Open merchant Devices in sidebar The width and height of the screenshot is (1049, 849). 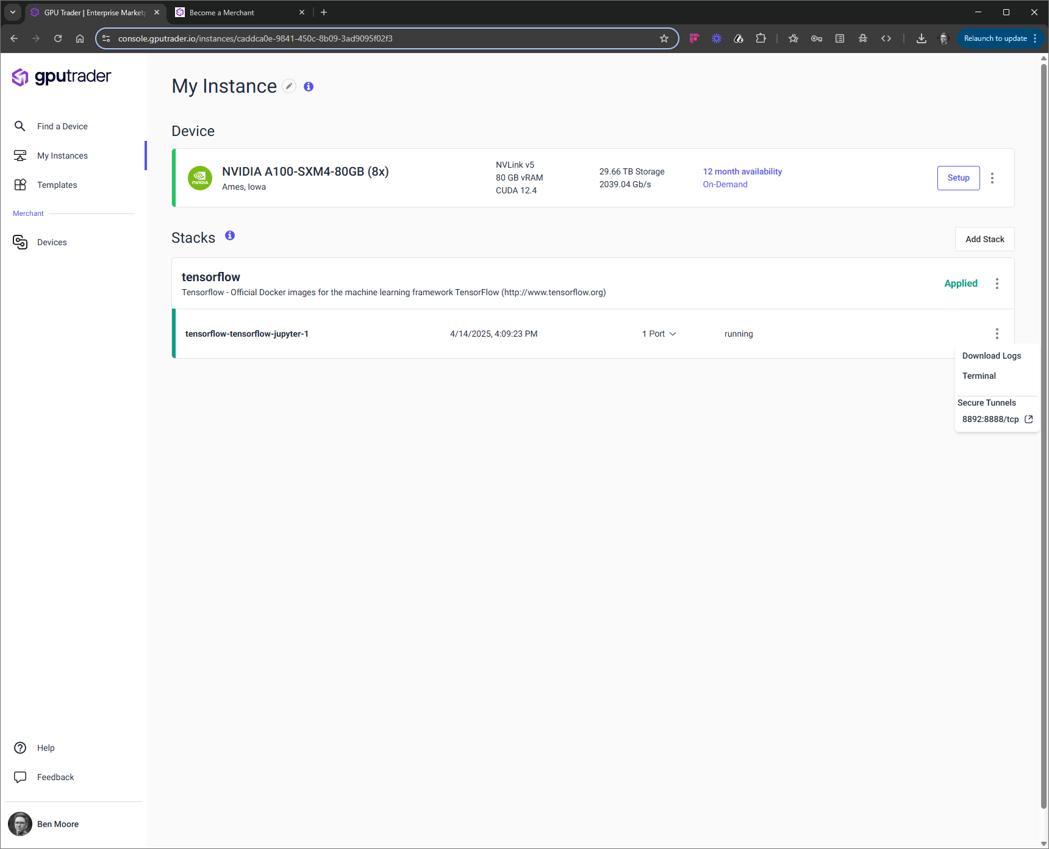coord(52,242)
